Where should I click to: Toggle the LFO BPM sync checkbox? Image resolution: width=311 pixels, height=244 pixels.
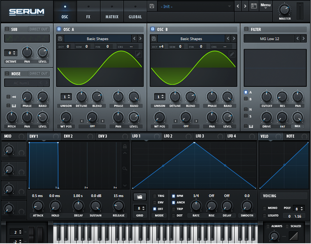pyautogui.click(x=173, y=196)
